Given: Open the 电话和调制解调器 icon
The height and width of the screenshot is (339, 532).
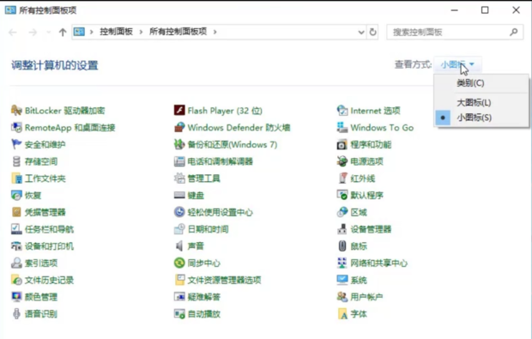Looking at the screenshot, I should pyautogui.click(x=179, y=161).
